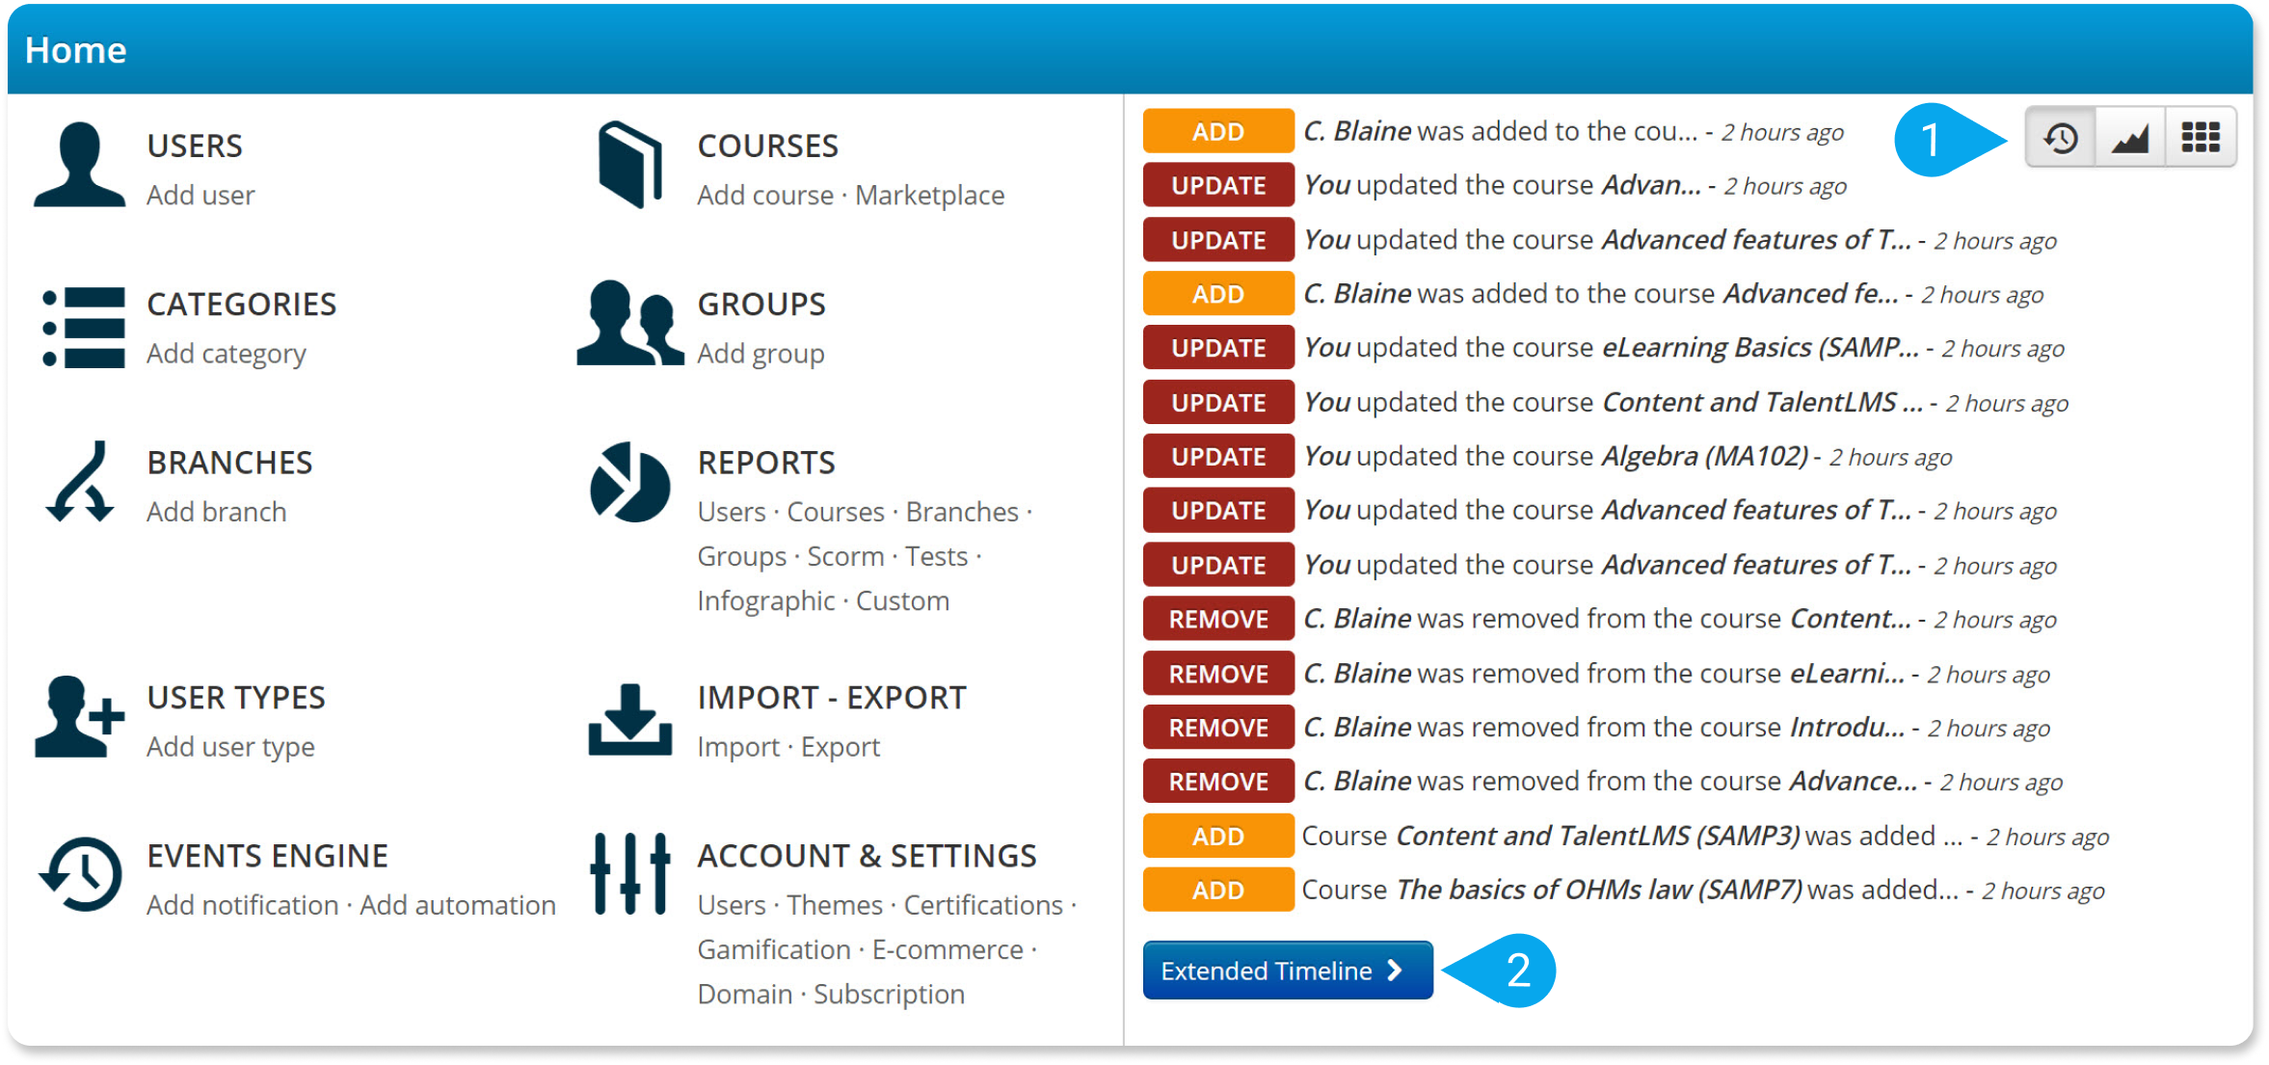This screenshot has height=1065, width=2269.
Task: Open the ACCOUNT & SETTINGS heading
Action: coord(867,856)
